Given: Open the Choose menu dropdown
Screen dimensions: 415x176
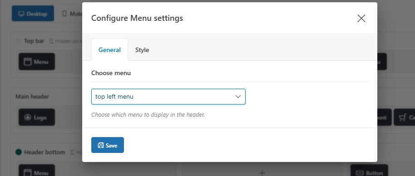Looking at the screenshot, I should [168, 96].
